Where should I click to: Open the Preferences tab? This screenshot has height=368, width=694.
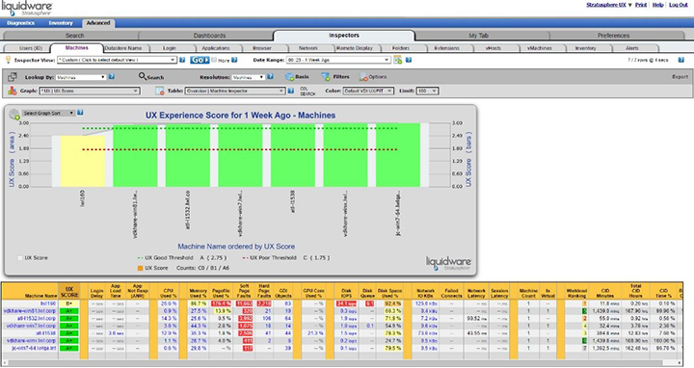click(x=613, y=36)
